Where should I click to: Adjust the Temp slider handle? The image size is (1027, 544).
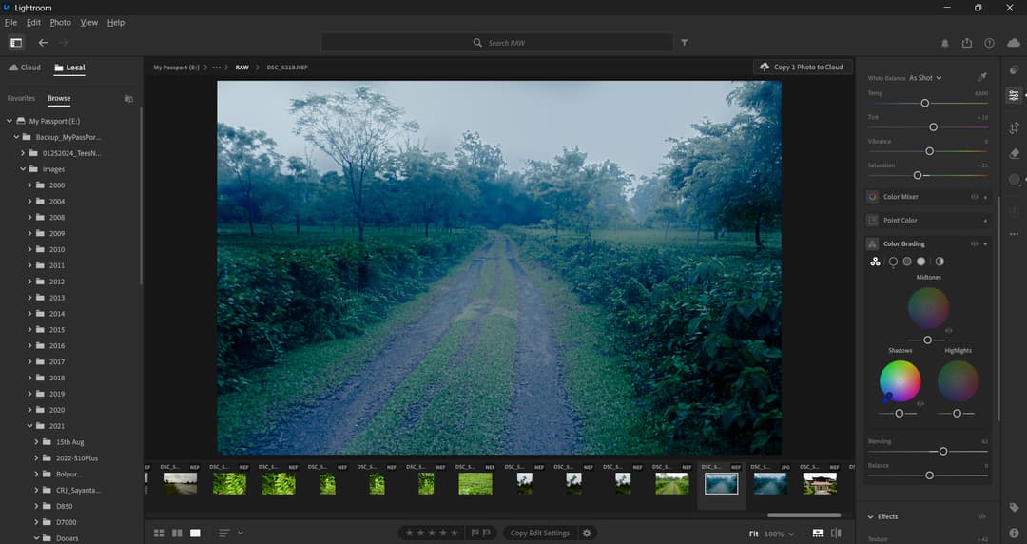(x=925, y=103)
